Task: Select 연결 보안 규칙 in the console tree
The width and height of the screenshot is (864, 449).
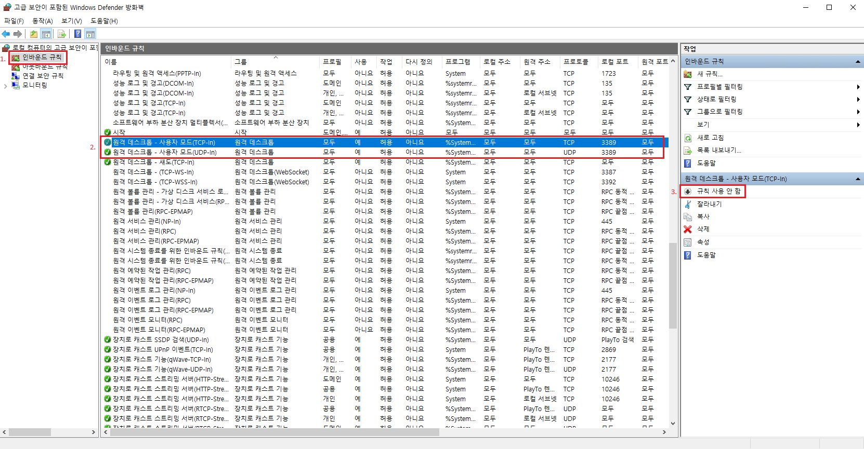Action: pyautogui.click(x=43, y=76)
